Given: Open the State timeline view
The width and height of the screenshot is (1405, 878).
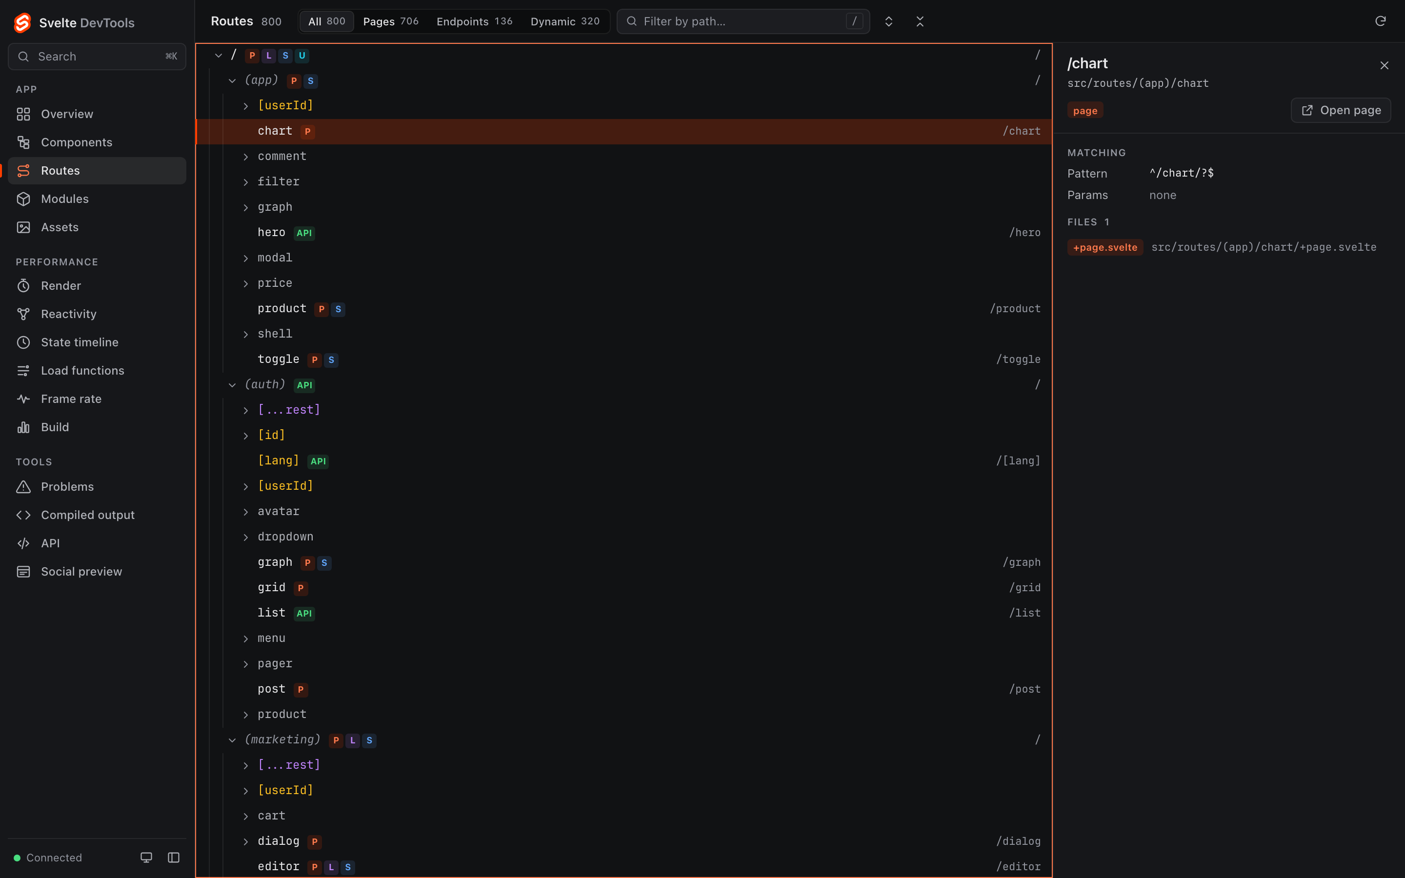Looking at the screenshot, I should point(97,342).
